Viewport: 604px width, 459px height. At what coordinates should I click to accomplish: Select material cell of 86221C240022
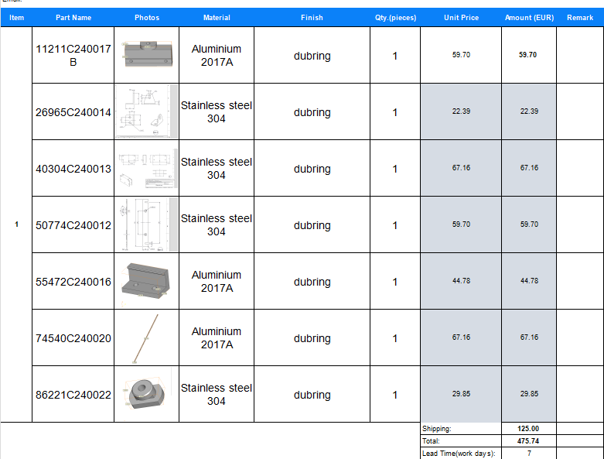click(x=217, y=394)
